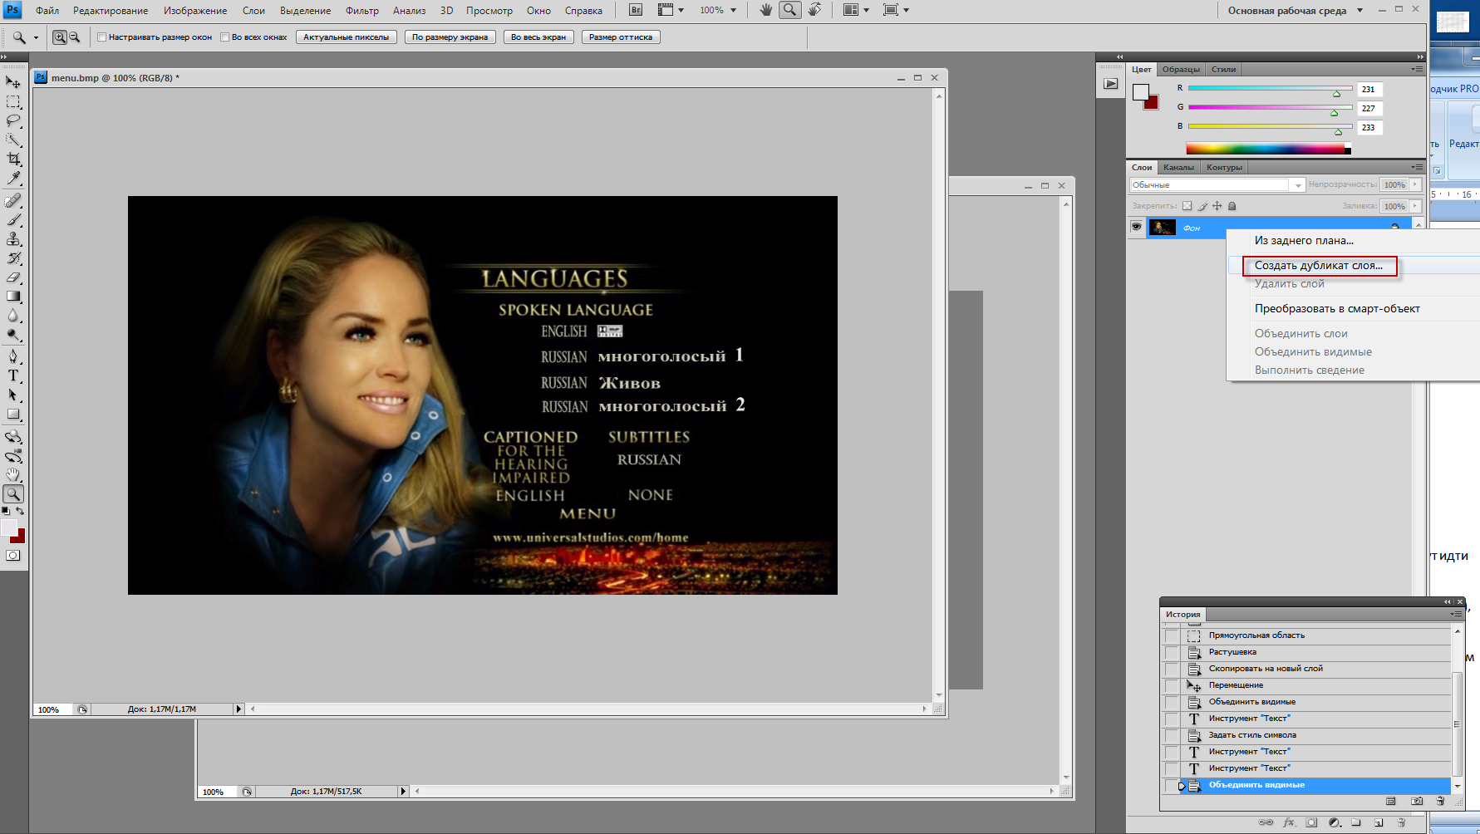This screenshot has width=1480, height=834.
Task: Toggle lock position
Action: 1217,206
